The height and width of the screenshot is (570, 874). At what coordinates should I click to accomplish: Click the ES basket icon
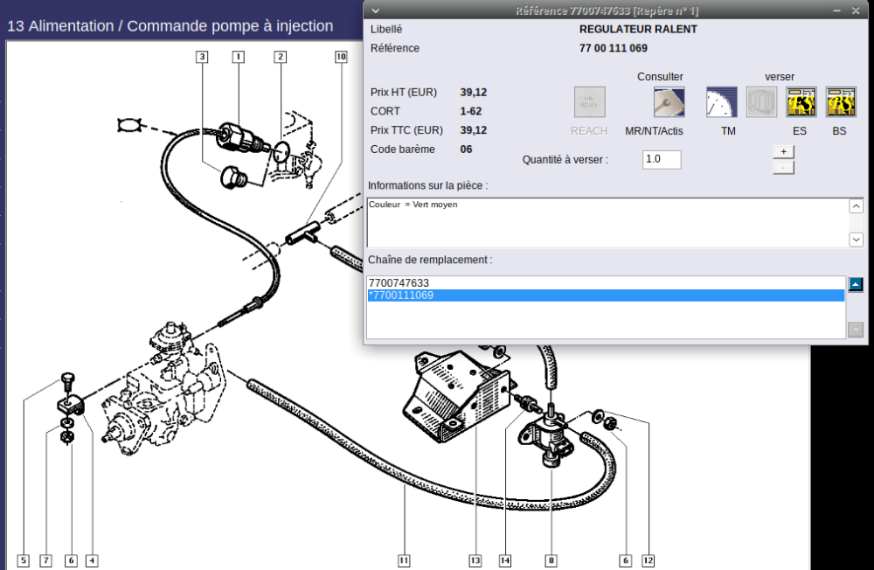(x=801, y=102)
